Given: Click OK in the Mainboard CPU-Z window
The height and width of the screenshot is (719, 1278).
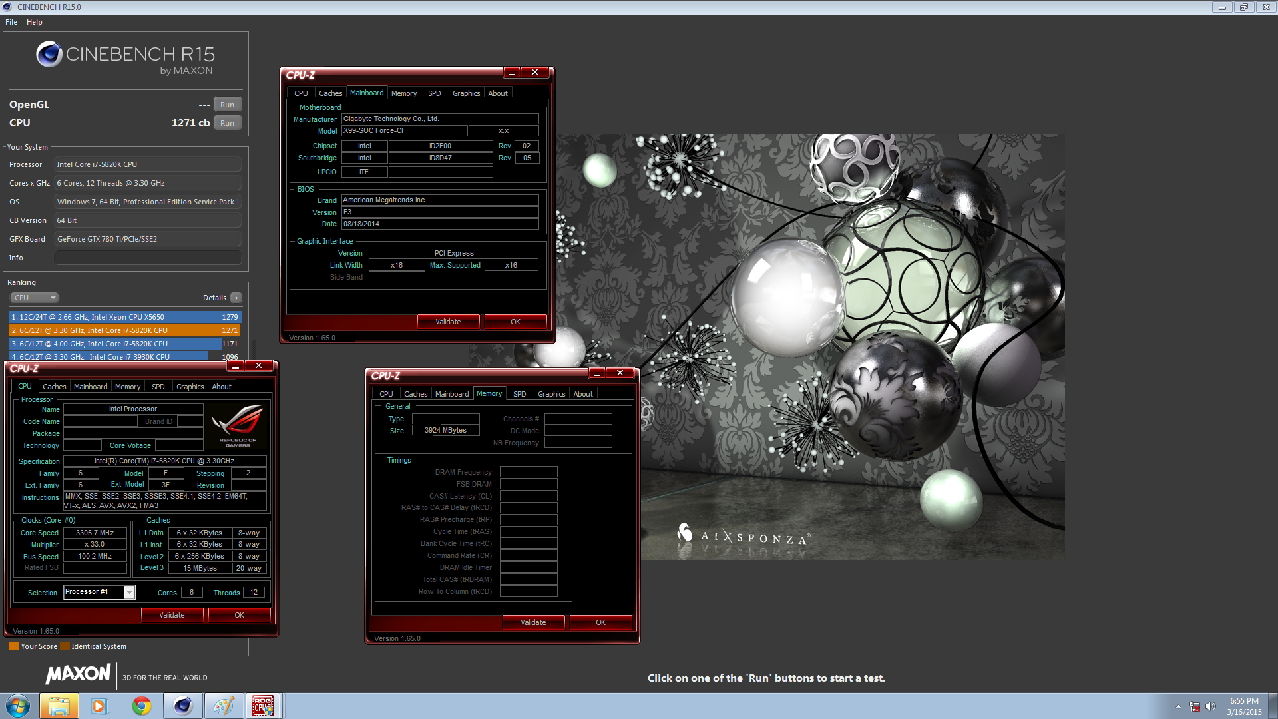Looking at the screenshot, I should (x=515, y=322).
